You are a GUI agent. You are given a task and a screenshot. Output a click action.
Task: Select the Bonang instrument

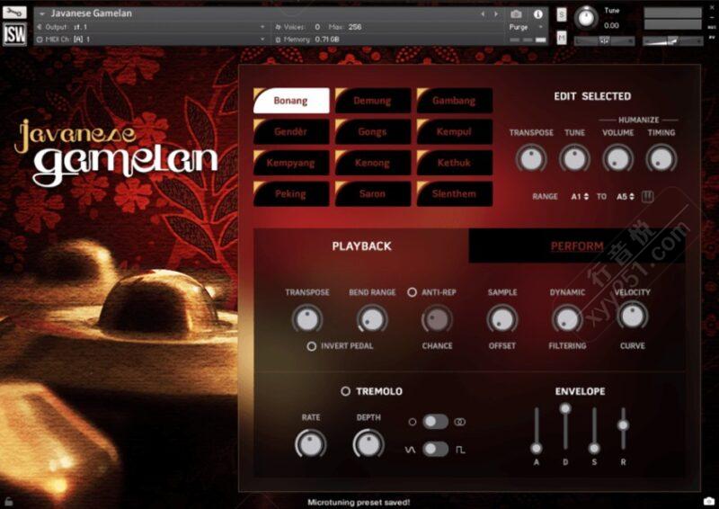291,101
